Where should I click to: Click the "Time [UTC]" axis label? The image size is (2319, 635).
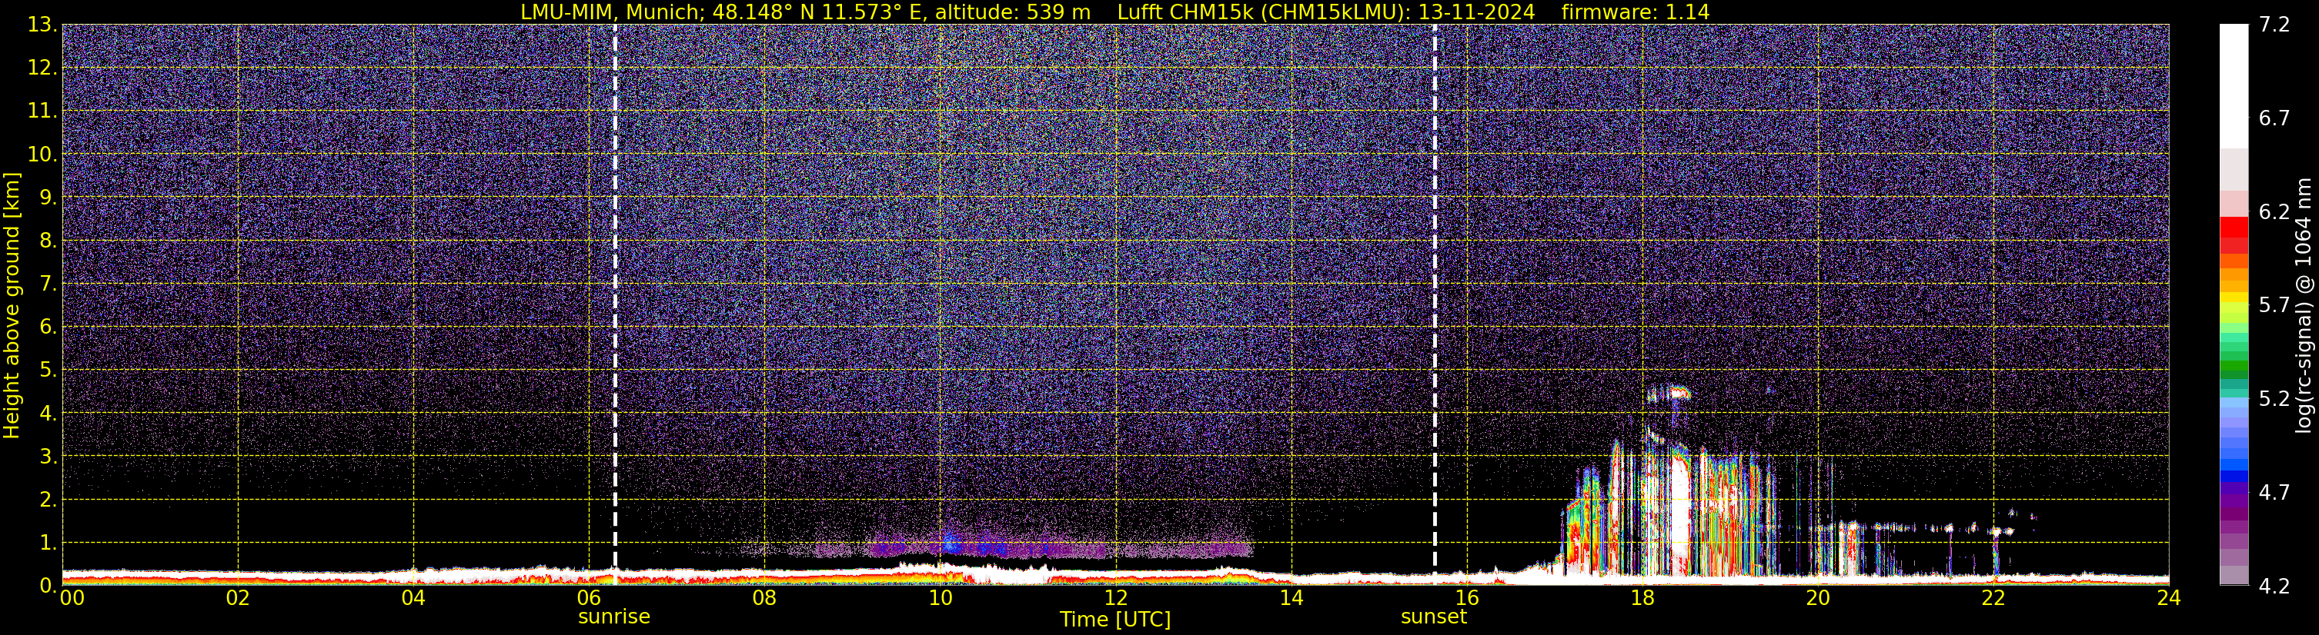coord(1115,620)
